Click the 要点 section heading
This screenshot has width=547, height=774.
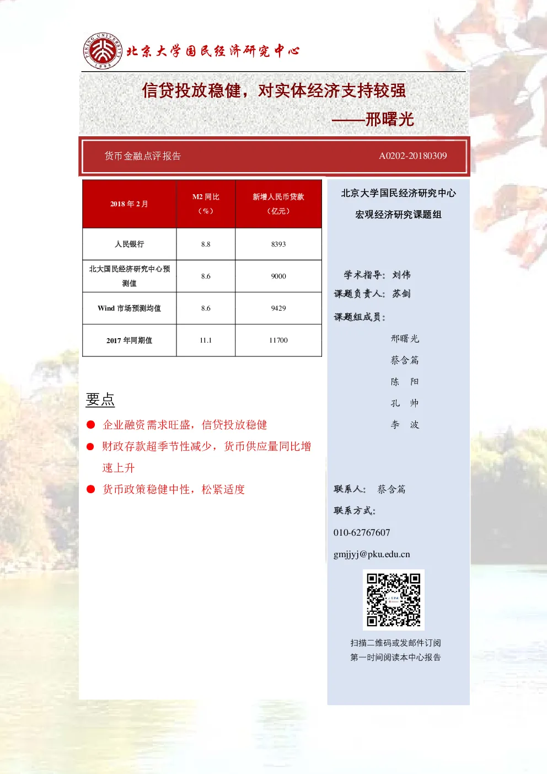pos(100,399)
